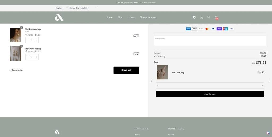
Task: Click into the Order note field
Action: [210, 41]
